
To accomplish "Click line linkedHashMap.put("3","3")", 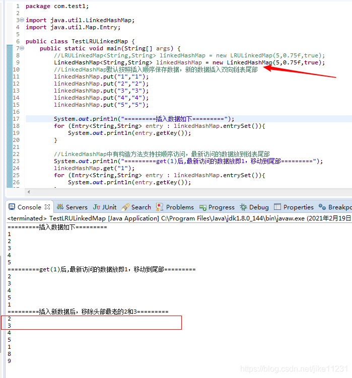I will click(101, 91).
